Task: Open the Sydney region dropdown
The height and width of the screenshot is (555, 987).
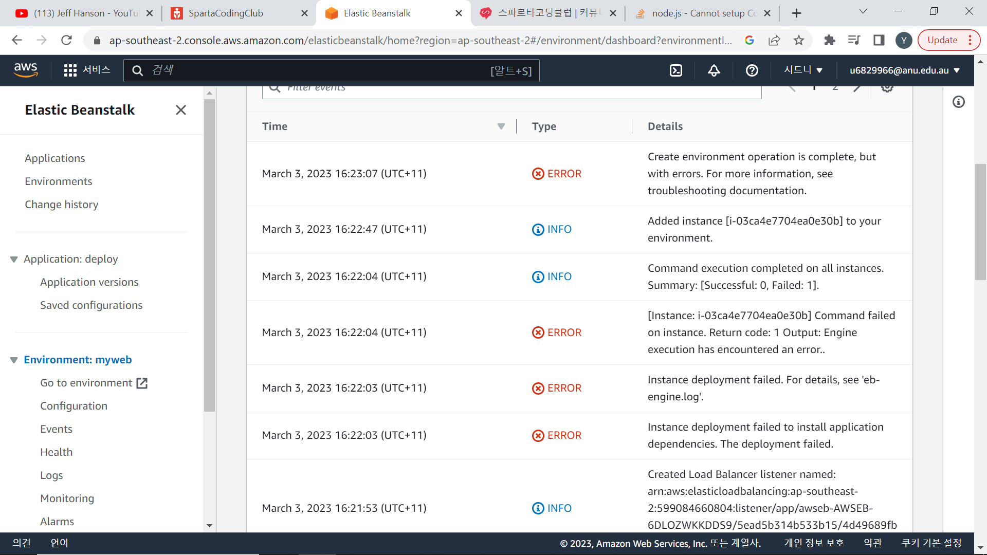Action: 803,70
